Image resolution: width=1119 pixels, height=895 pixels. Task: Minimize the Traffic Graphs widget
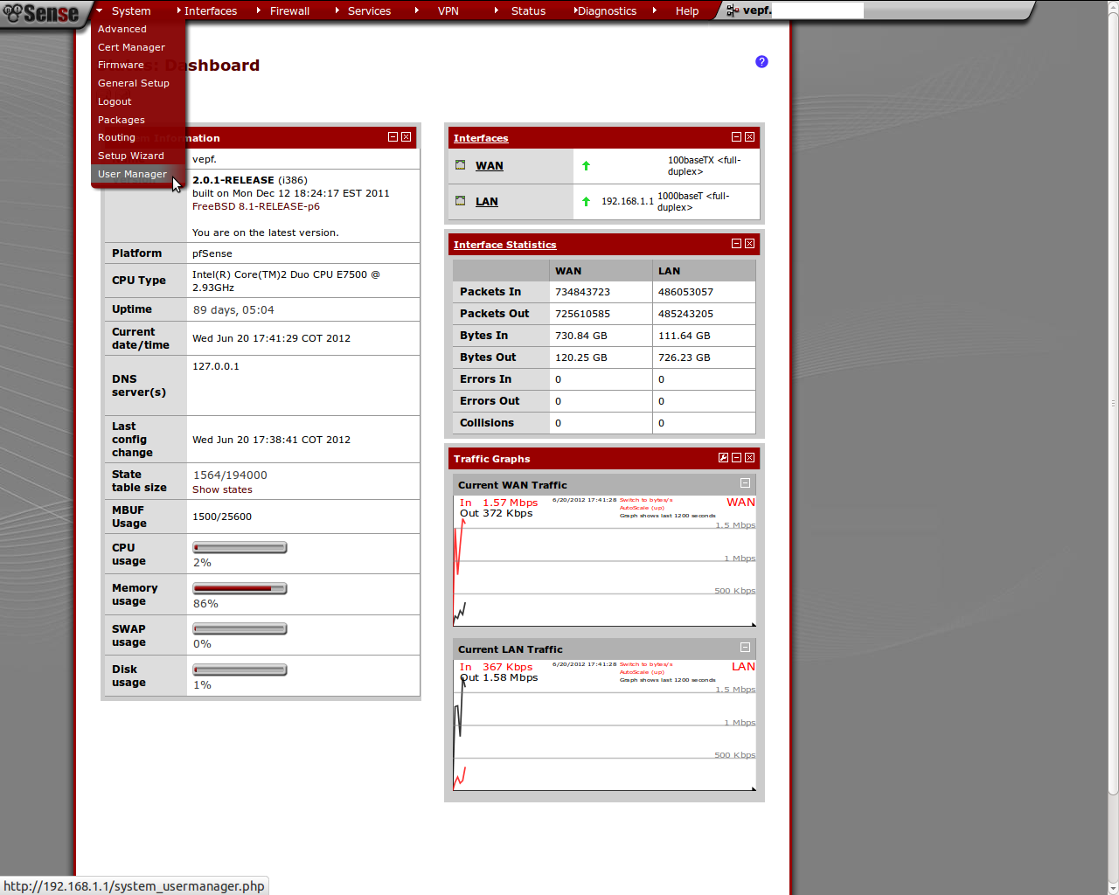[737, 458]
